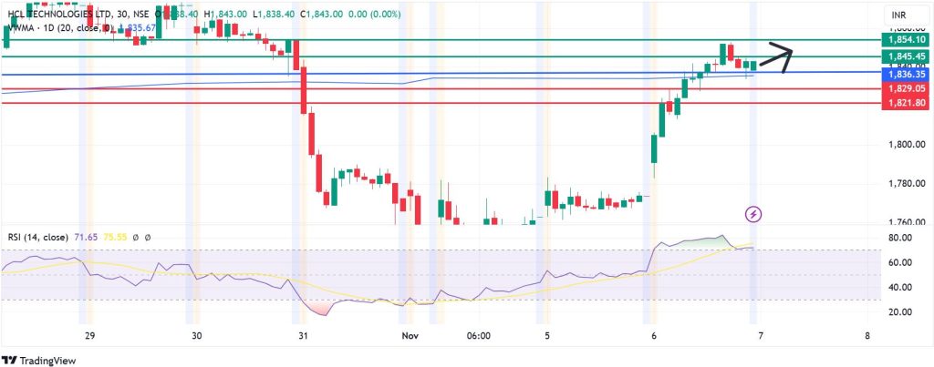Click the L1,838.40 low value in legend

[x=274, y=14]
